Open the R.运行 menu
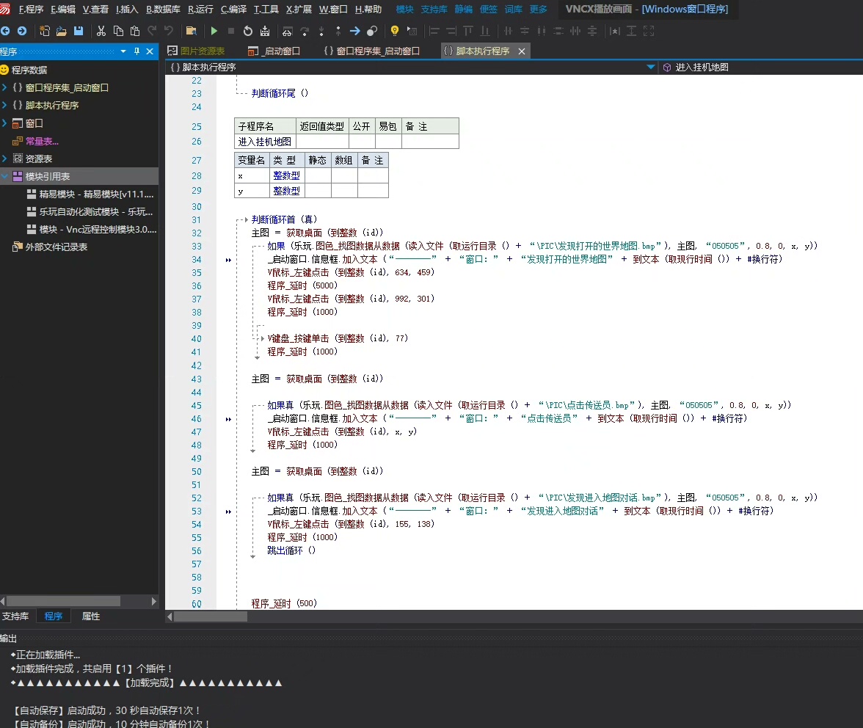Viewport: 863px width, 728px height. pos(200,10)
